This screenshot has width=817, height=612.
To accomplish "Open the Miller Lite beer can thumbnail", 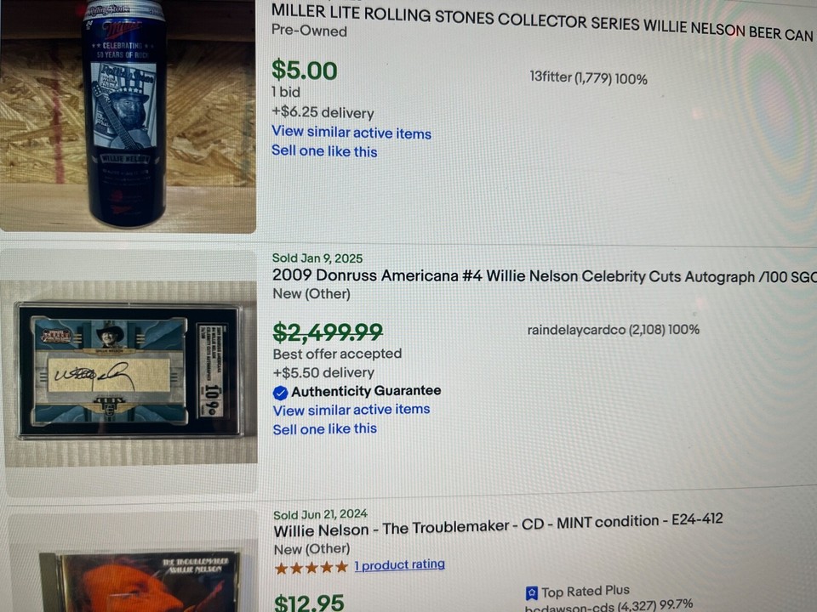I will point(128,116).
